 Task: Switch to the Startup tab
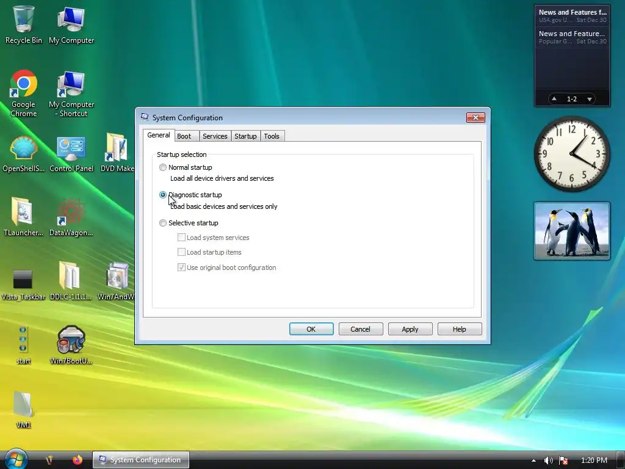(x=245, y=136)
